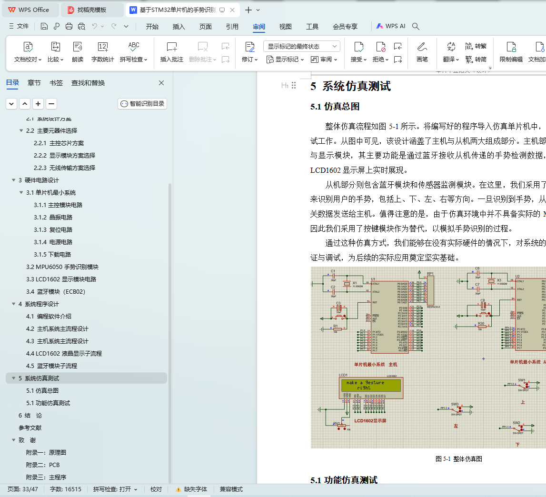Screen dimensions: 546x497
Task: Collapse outline levels minus button
Action: [51, 103]
